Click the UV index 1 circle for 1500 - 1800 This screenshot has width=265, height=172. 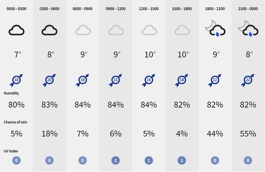182,160
